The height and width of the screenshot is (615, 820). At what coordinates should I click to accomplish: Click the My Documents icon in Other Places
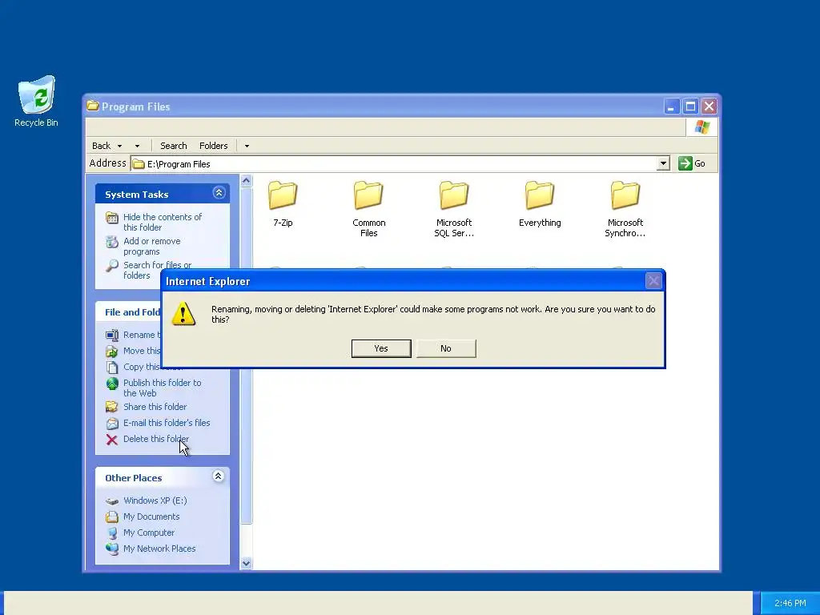point(112,517)
